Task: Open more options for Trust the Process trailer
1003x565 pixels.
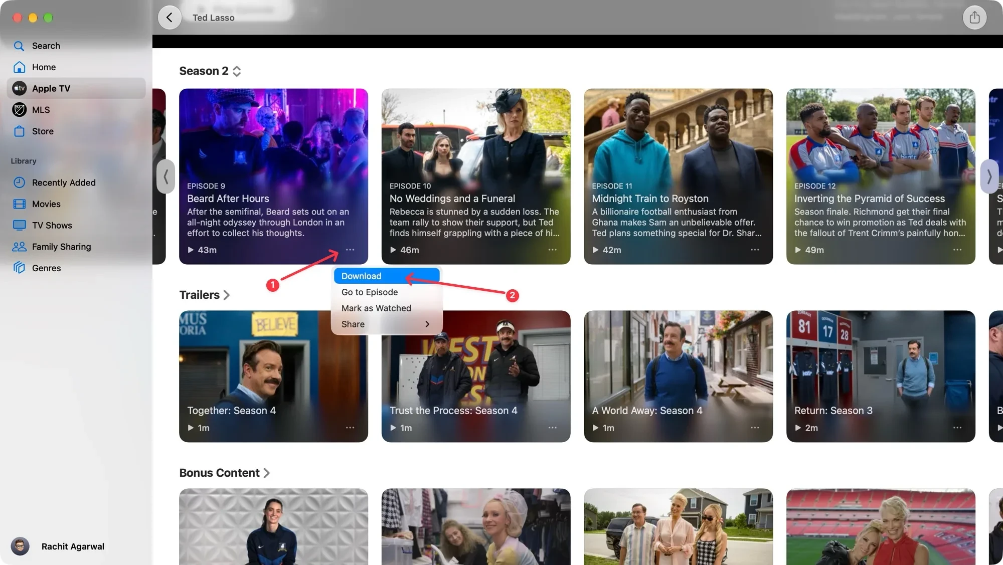Action: (552, 428)
